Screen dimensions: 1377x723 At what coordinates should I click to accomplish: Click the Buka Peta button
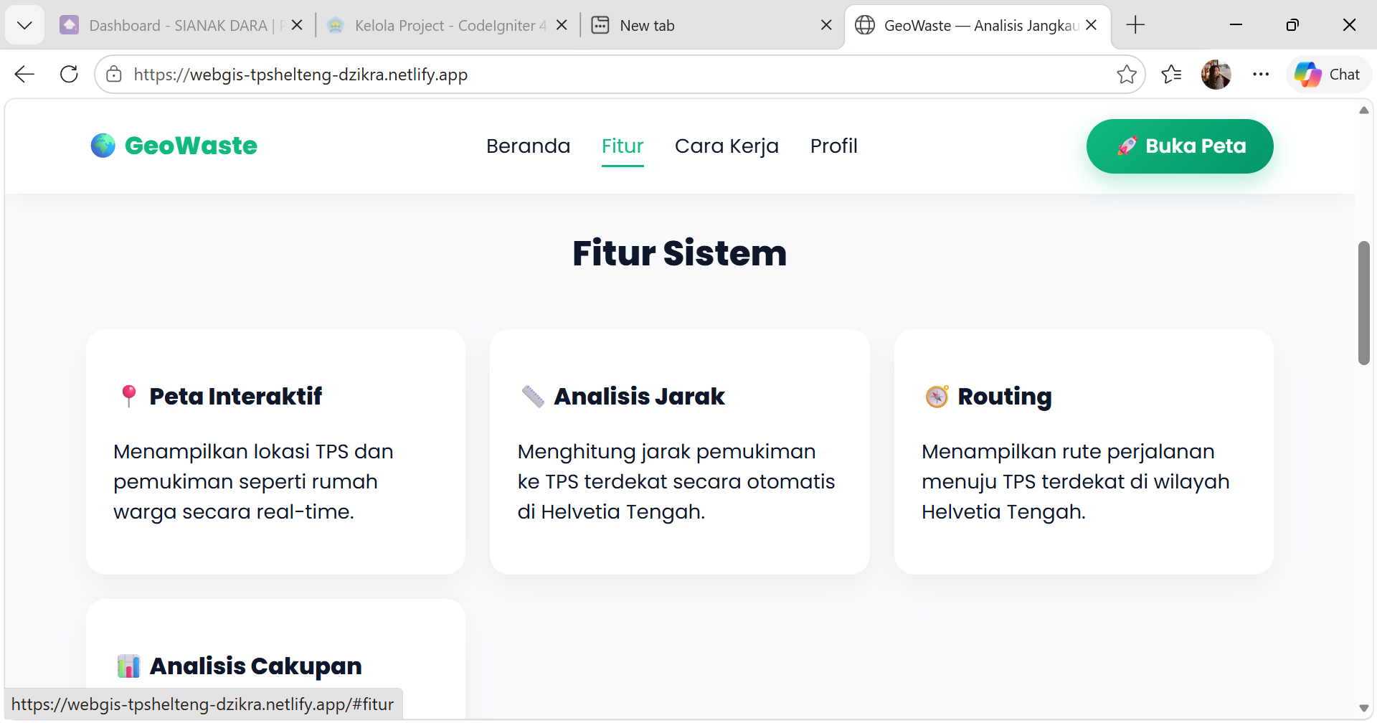coord(1180,146)
